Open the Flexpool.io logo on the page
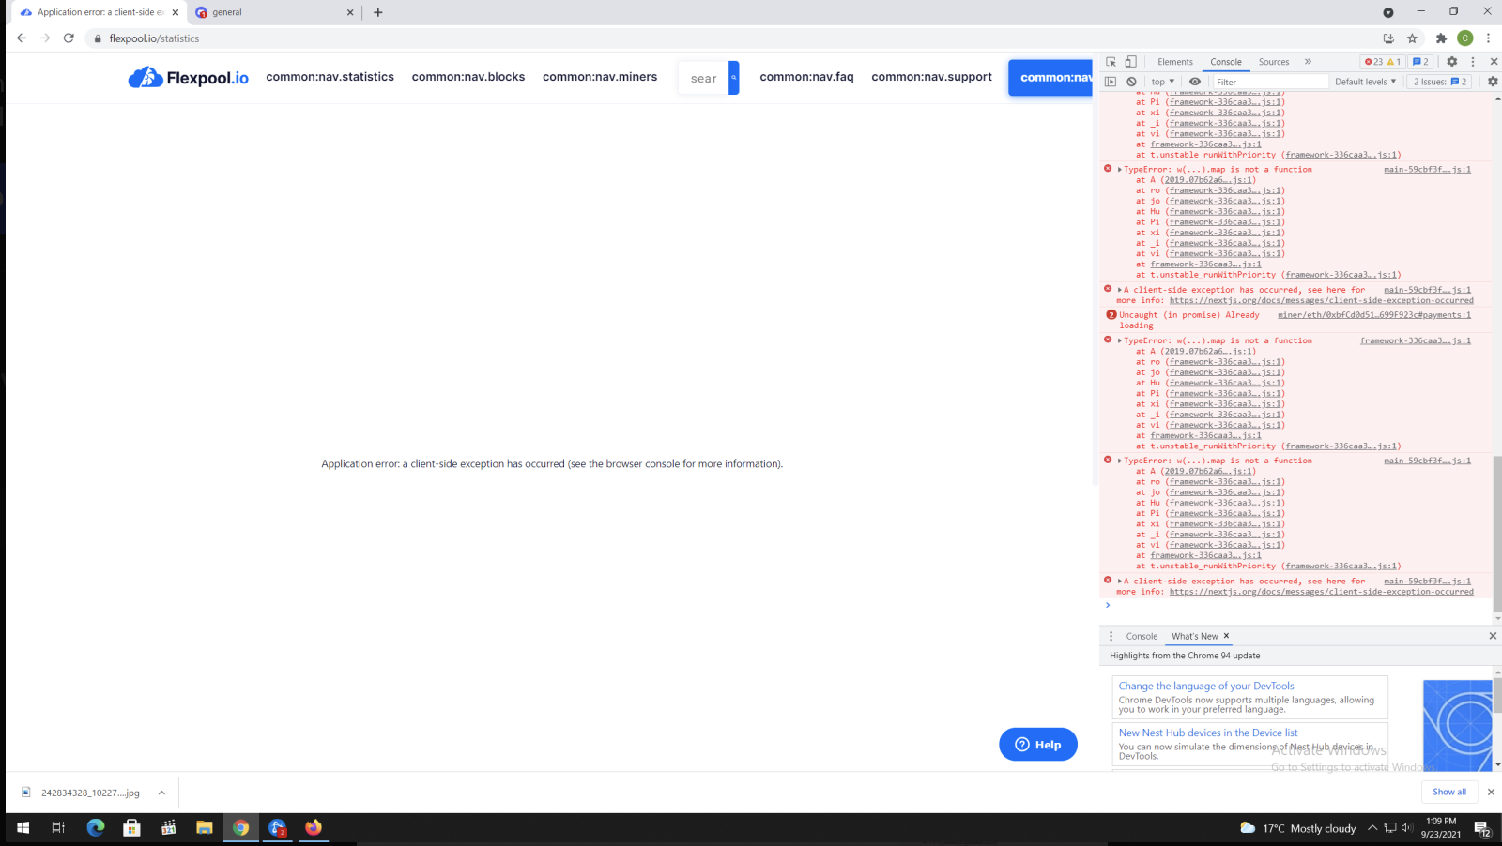This screenshot has width=1502, height=846. point(188,78)
